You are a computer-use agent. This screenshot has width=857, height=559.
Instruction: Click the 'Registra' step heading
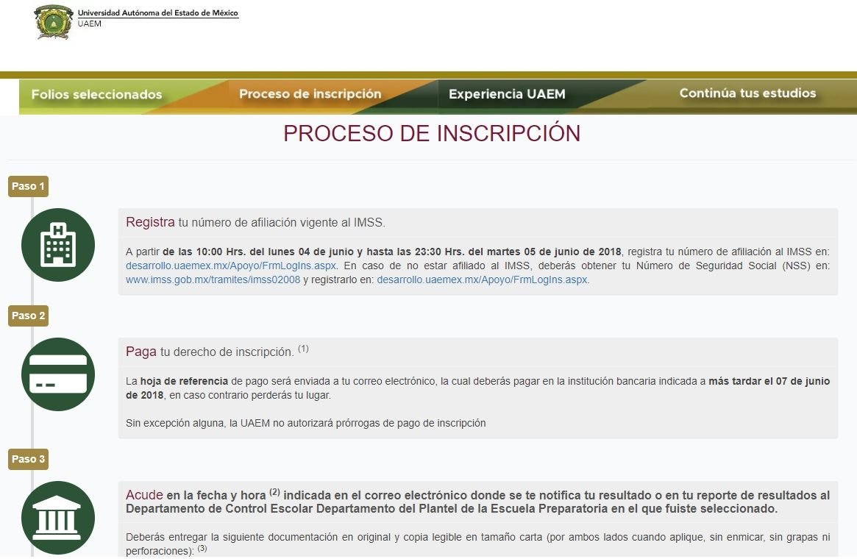[150, 222]
